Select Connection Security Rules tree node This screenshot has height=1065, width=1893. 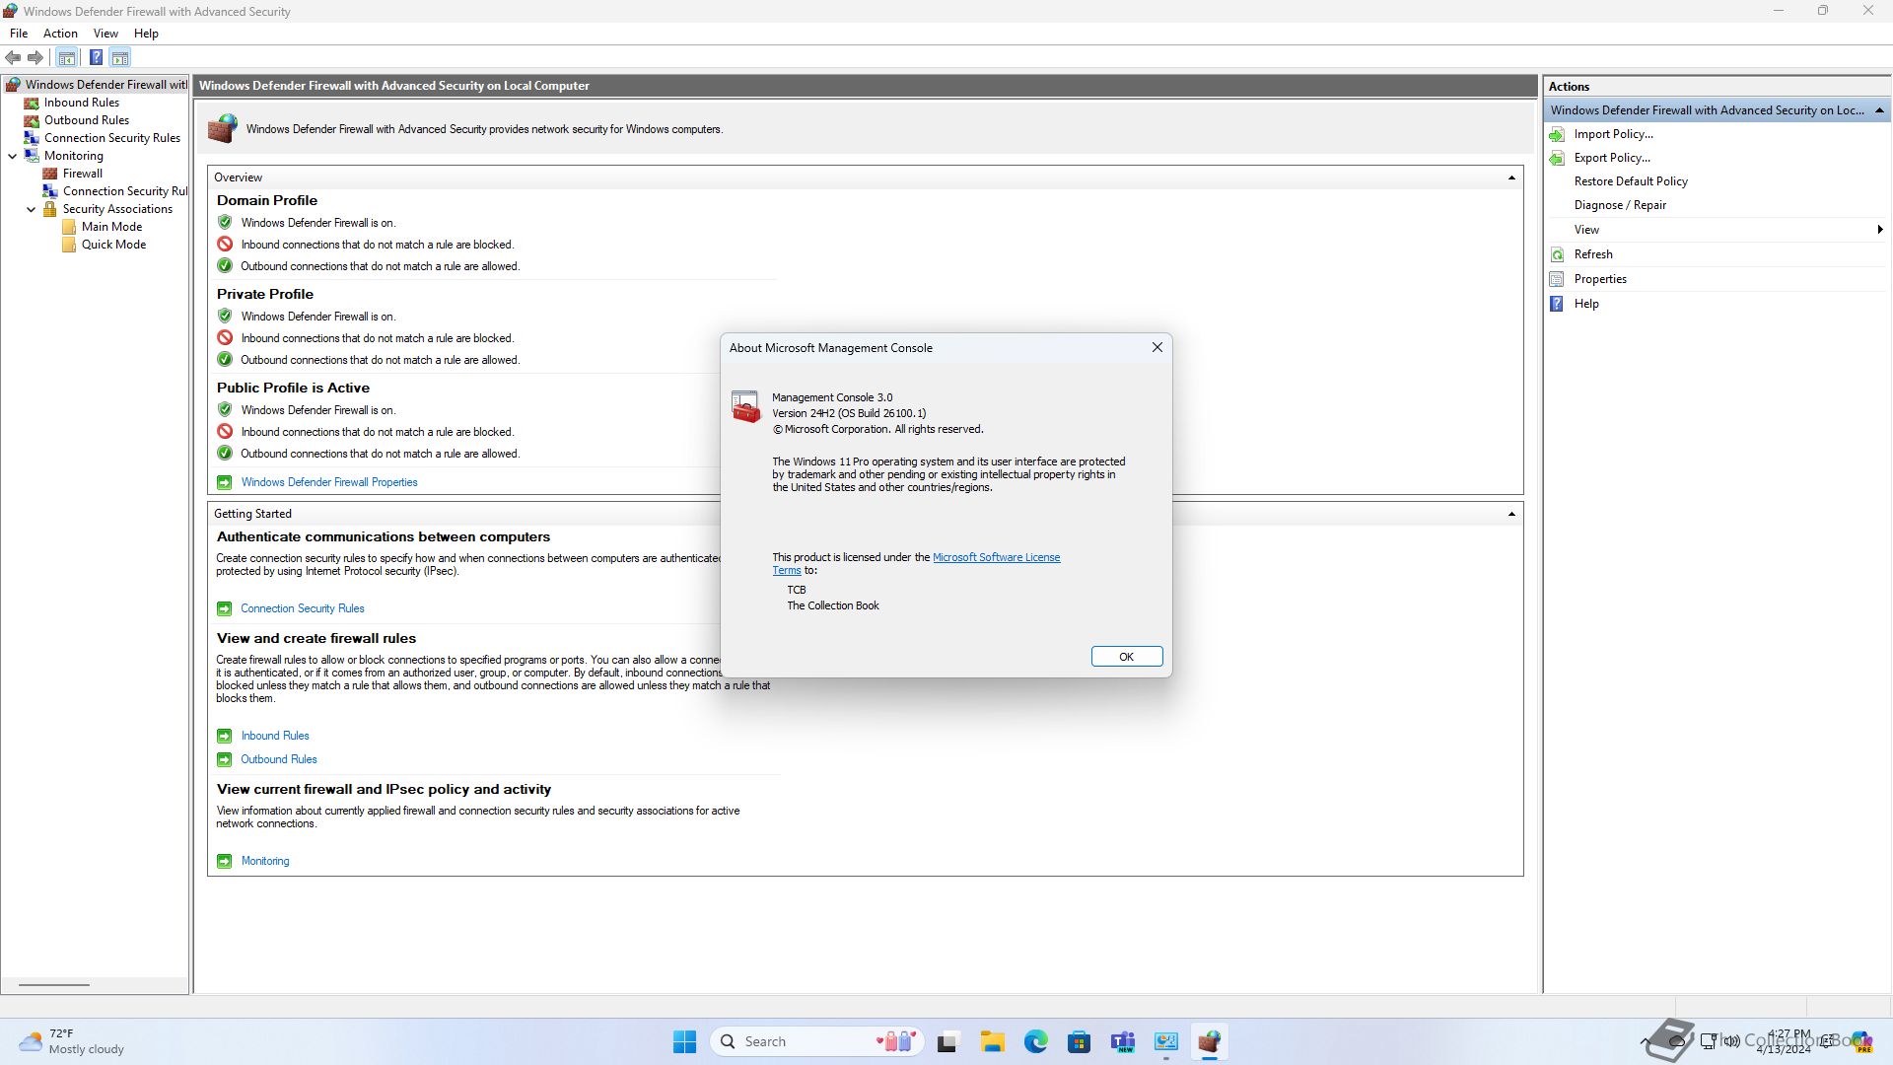pyautogui.click(x=111, y=138)
